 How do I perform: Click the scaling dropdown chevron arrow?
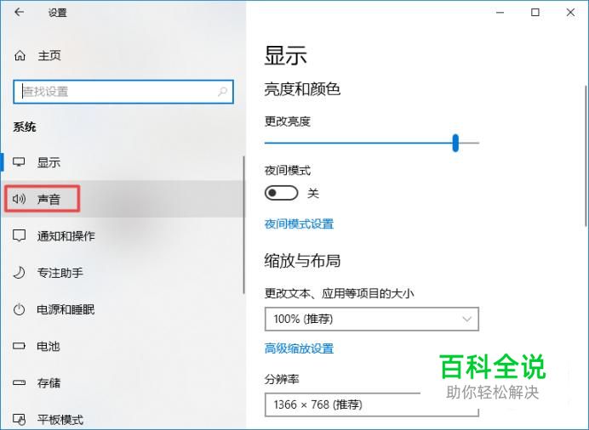pyautogui.click(x=467, y=319)
